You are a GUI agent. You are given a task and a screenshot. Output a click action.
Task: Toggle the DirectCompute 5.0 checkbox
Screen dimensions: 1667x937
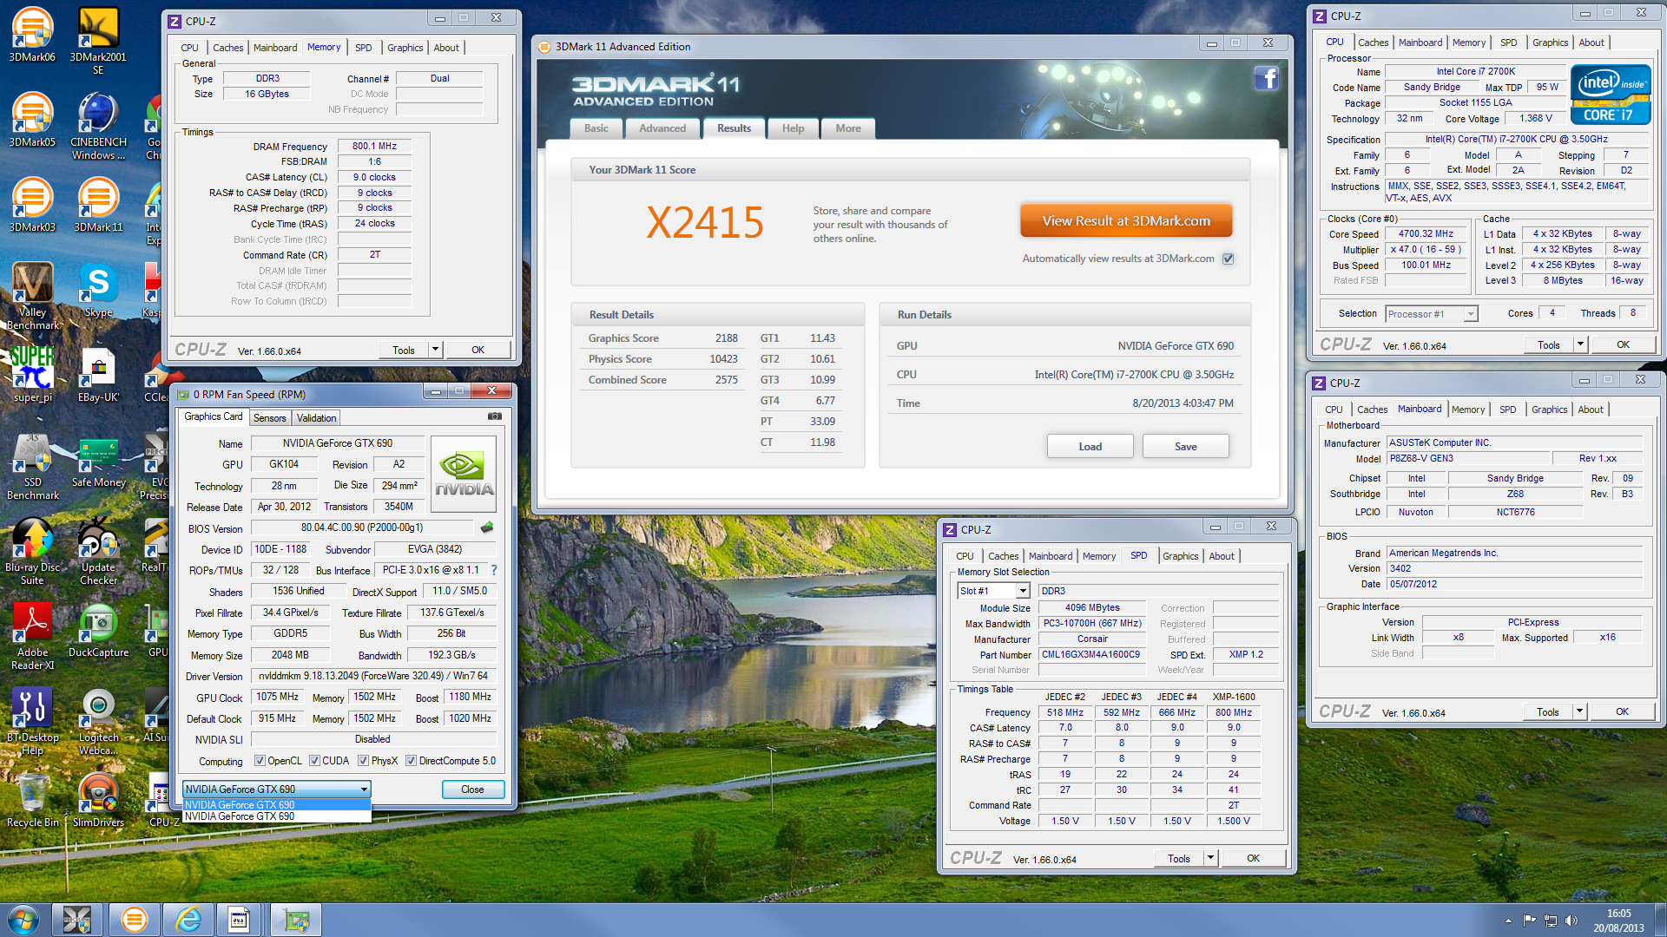[411, 761]
